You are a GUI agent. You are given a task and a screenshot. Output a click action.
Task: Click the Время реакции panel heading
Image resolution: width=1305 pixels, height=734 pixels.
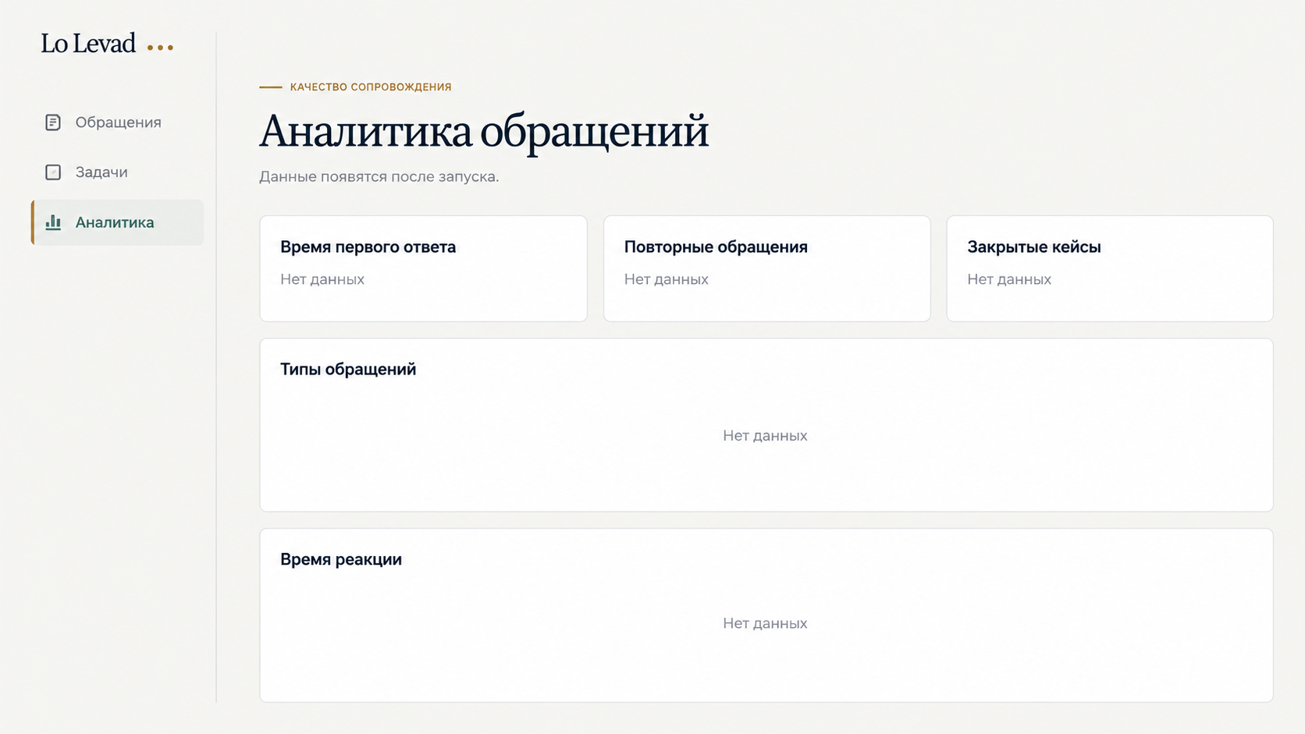pyautogui.click(x=341, y=559)
